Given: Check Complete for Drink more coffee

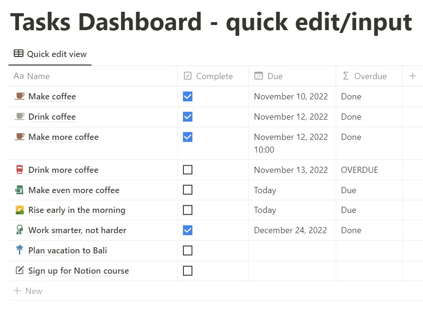Looking at the screenshot, I should (x=188, y=170).
